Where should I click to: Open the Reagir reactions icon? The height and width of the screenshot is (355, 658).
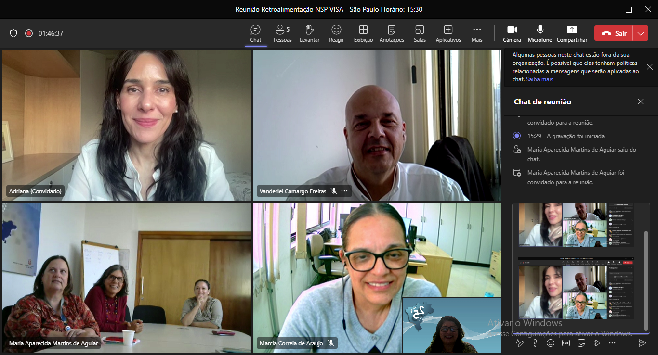pos(336,34)
